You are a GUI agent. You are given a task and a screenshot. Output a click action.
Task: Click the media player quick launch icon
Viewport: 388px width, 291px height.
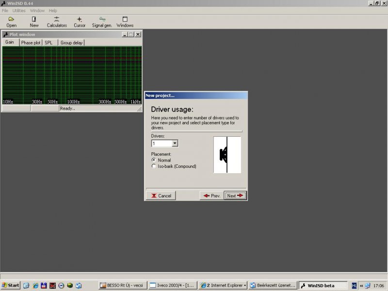tap(61, 286)
